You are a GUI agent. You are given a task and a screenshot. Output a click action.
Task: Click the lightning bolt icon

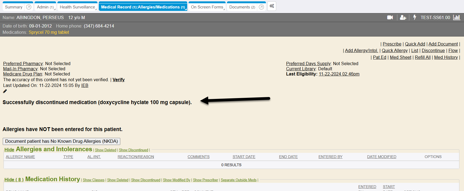(415, 17)
